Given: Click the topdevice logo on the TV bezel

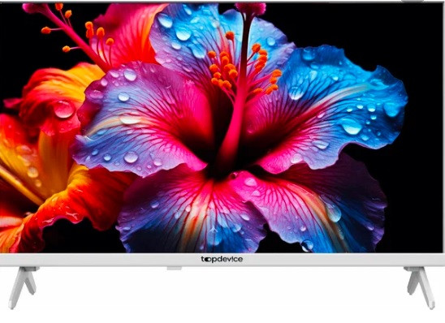Looking at the screenshot, I should click(222, 259).
